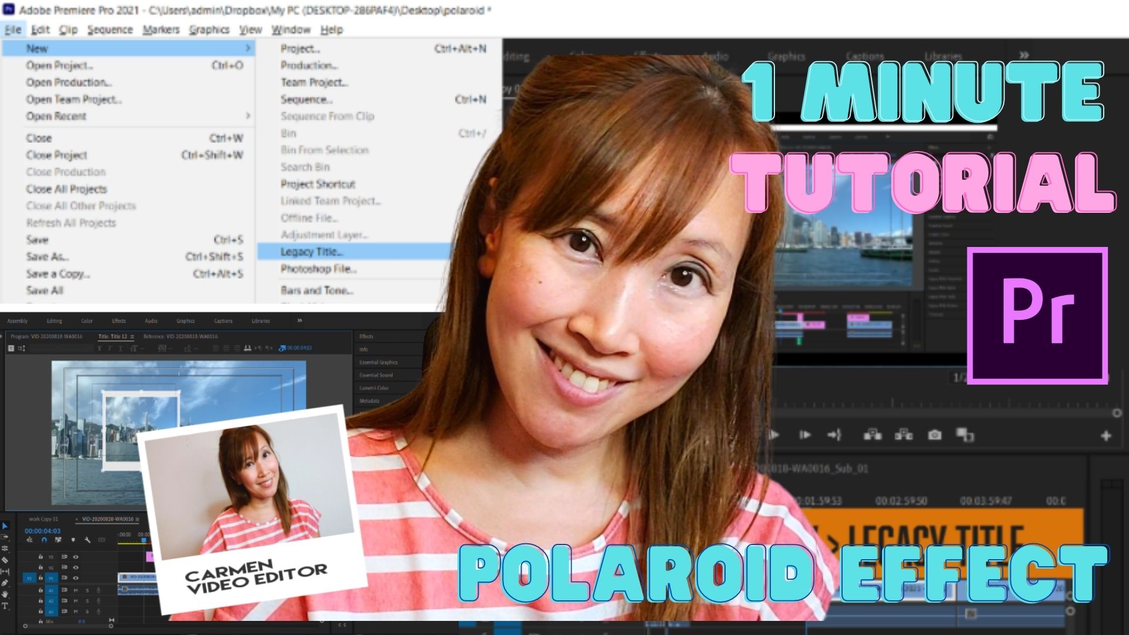The height and width of the screenshot is (635, 1129).
Task: Click the Comparison View icon
Action: [965, 435]
